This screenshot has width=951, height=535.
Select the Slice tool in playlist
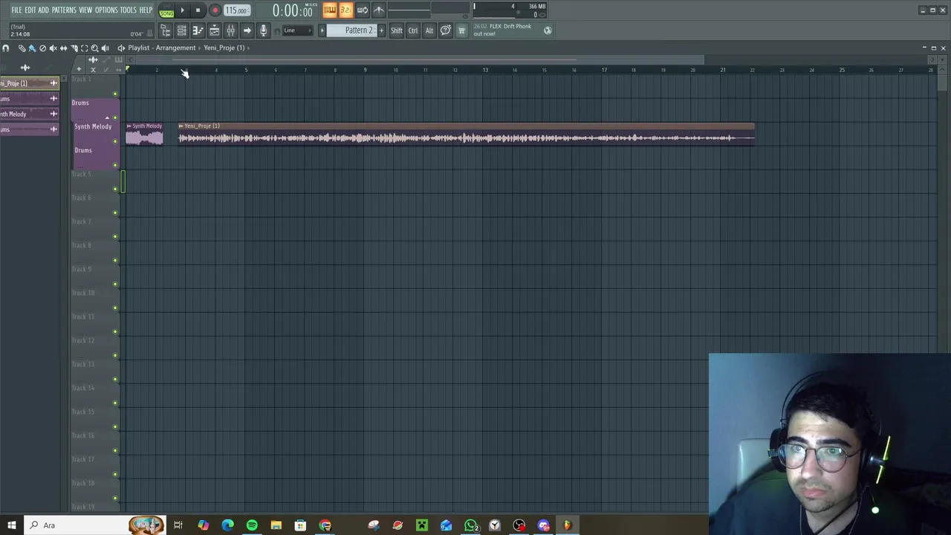pyautogui.click(x=74, y=48)
